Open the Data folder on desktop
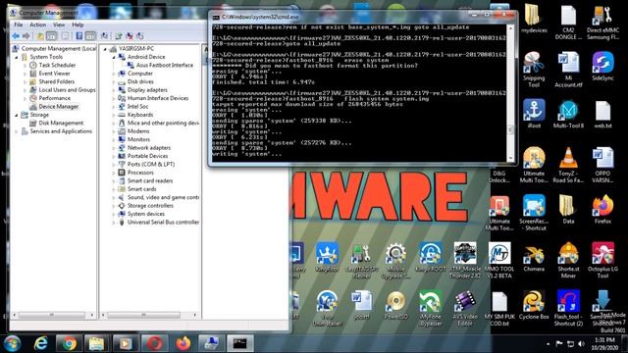The image size is (628, 353). (568, 209)
